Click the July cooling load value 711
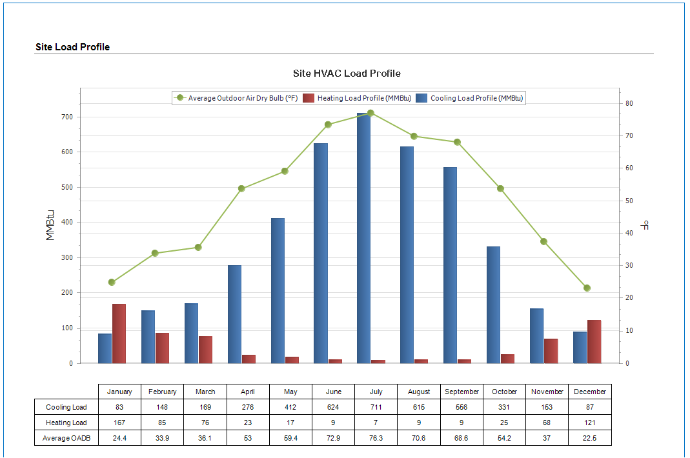The image size is (690, 458). point(376,407)
